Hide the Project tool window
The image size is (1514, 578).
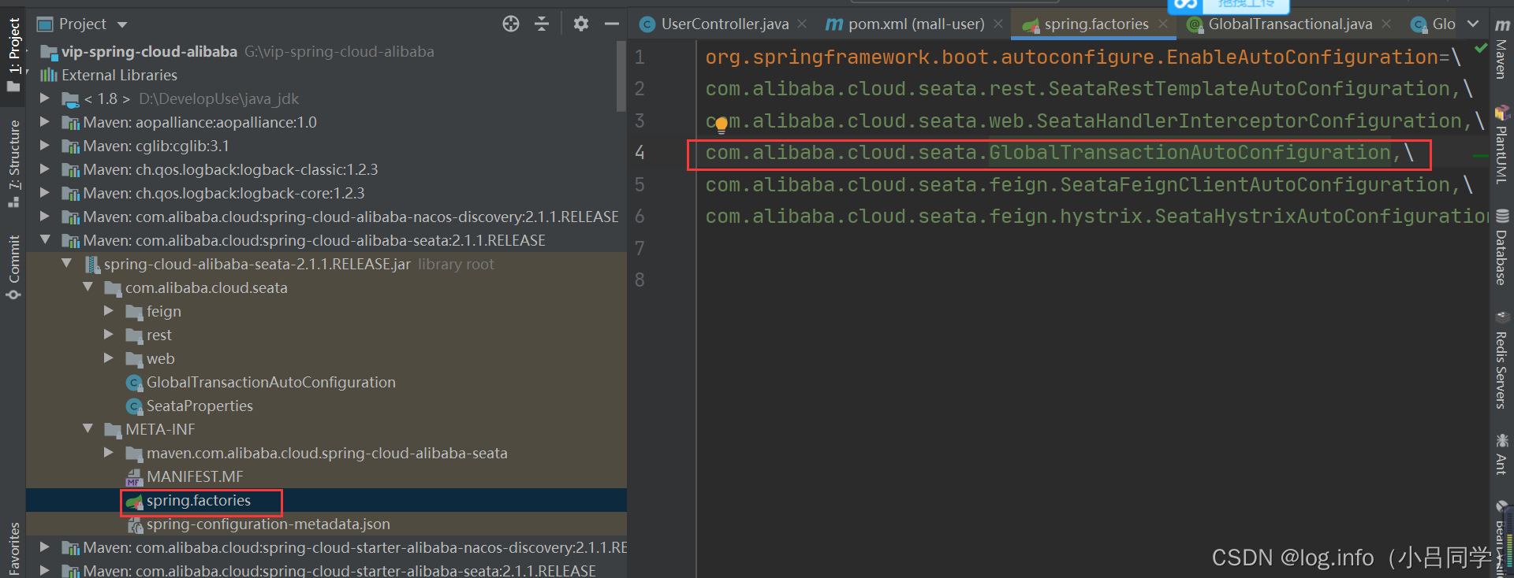coord(611,24)
